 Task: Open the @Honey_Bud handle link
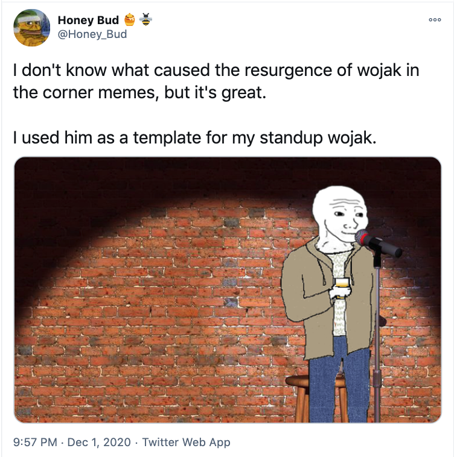(x=92, y=34)
